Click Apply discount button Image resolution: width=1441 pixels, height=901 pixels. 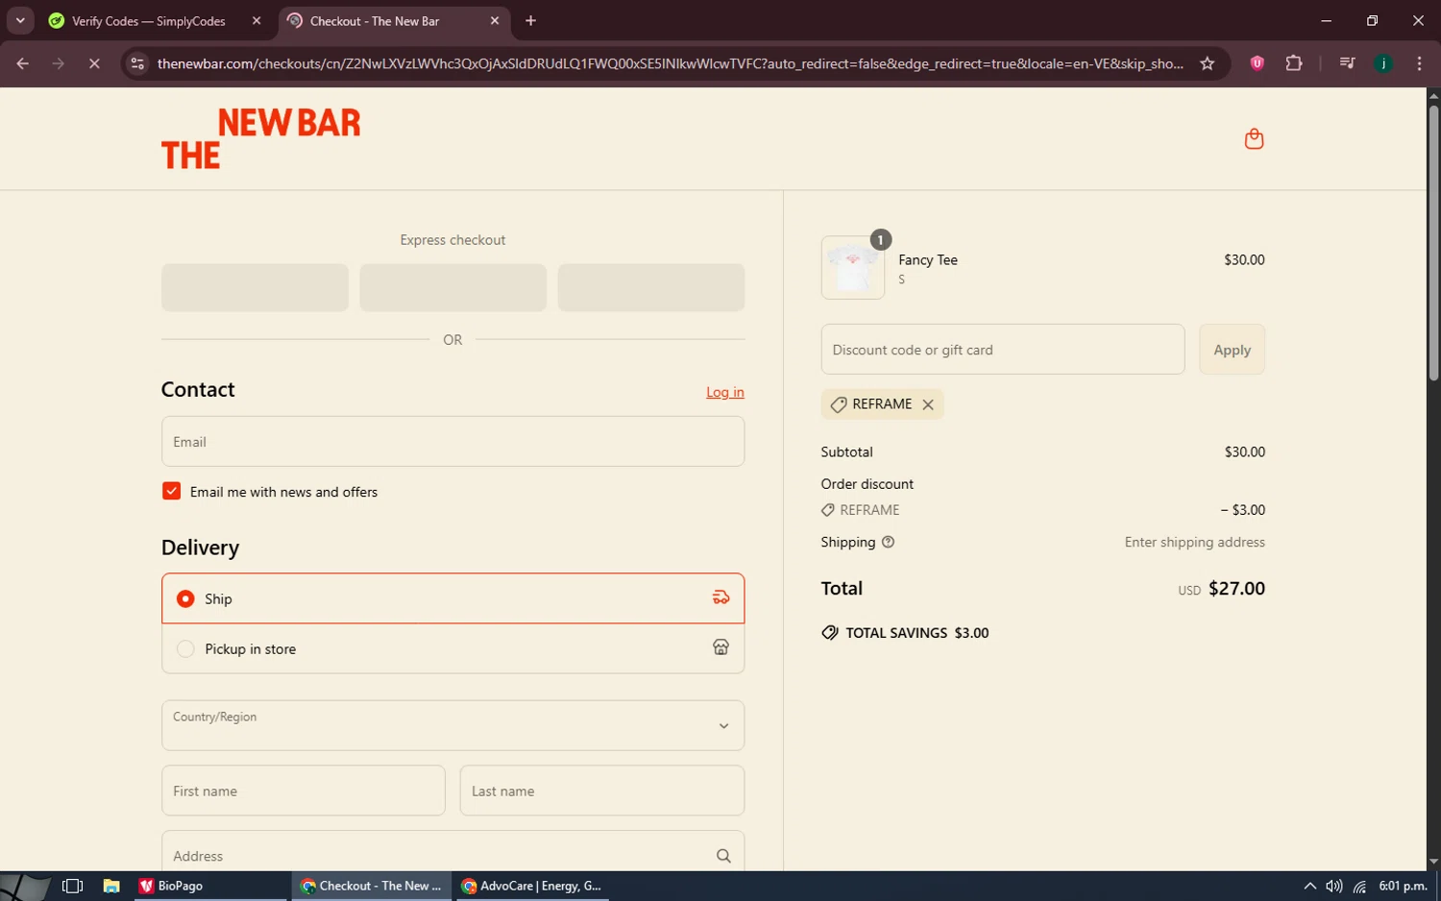(1232, 350)
